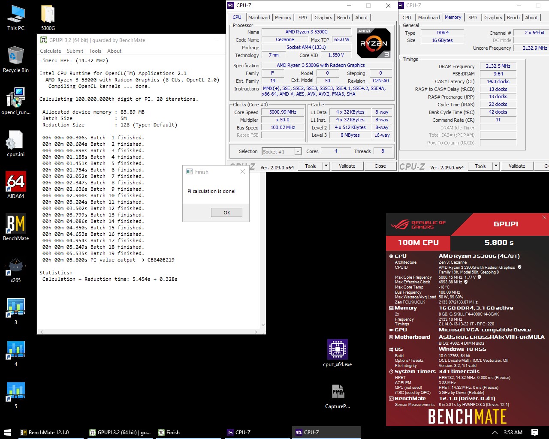Screen dimensions: 549x439
Task: Launch BenchMate desktop shortcut
Action: pyautogui.click(x=16, y=227)
